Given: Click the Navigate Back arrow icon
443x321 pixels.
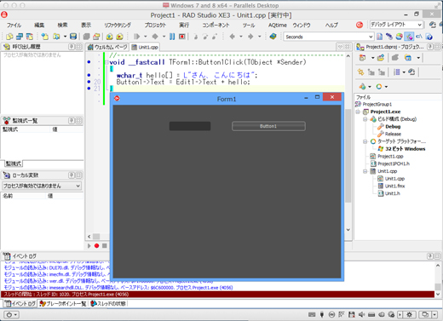Looking at the screenshot, I should coord(233,37).
